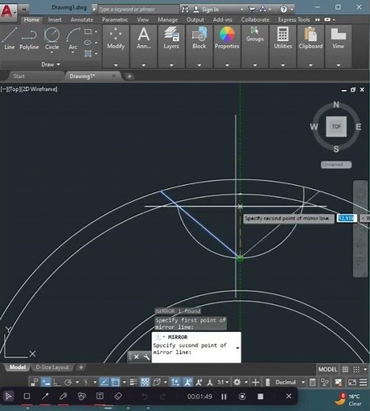
Task: Click the recorder pen annotation tool
Action: pyautogui.click(x=63, y=396)
